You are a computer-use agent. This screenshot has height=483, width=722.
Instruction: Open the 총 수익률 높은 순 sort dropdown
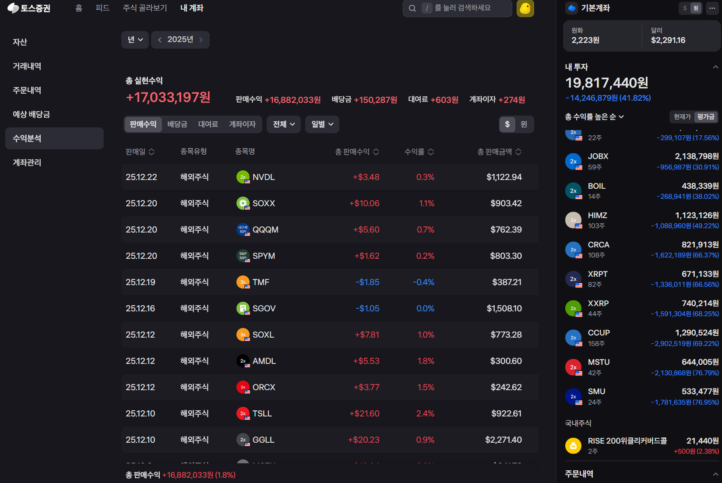(595, 116)
